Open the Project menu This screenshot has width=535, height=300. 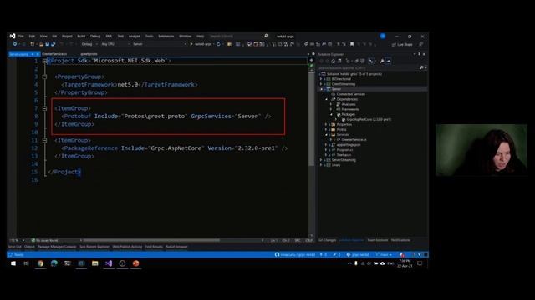point(67,36)
